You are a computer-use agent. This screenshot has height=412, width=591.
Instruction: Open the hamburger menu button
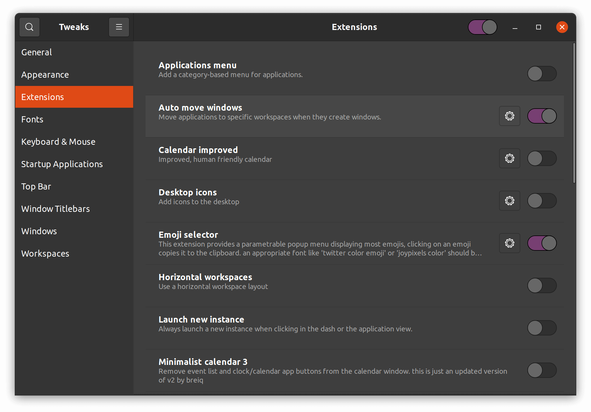(119, 27)
